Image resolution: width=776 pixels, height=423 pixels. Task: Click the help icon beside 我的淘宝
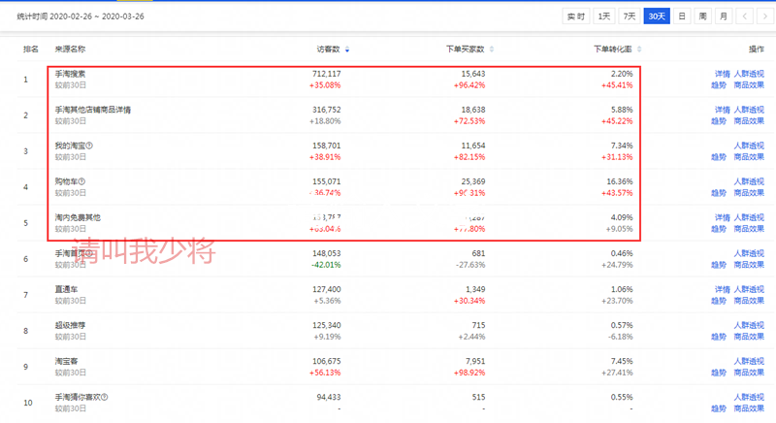coord(89,146)
